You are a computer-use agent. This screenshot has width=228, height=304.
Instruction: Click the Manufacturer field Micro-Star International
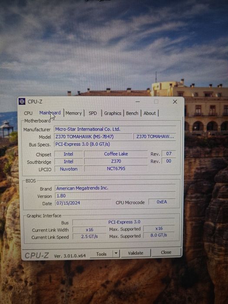[x=115, y=129]
